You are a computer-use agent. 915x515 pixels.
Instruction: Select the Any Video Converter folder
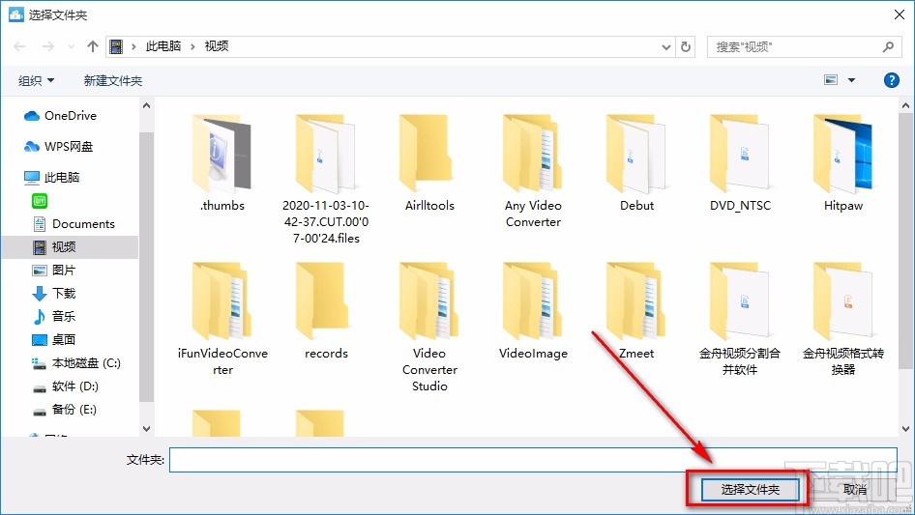[533, 171]
